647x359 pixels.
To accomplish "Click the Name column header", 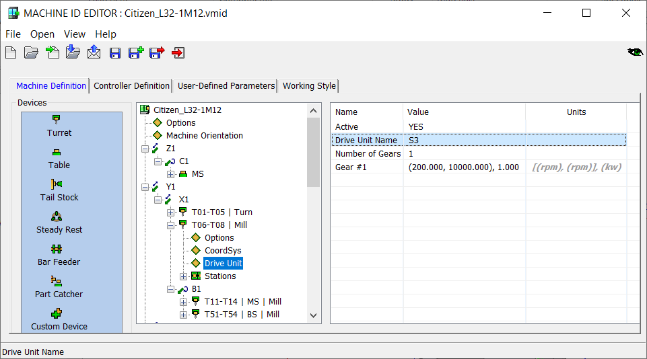I will pos(367,112).
